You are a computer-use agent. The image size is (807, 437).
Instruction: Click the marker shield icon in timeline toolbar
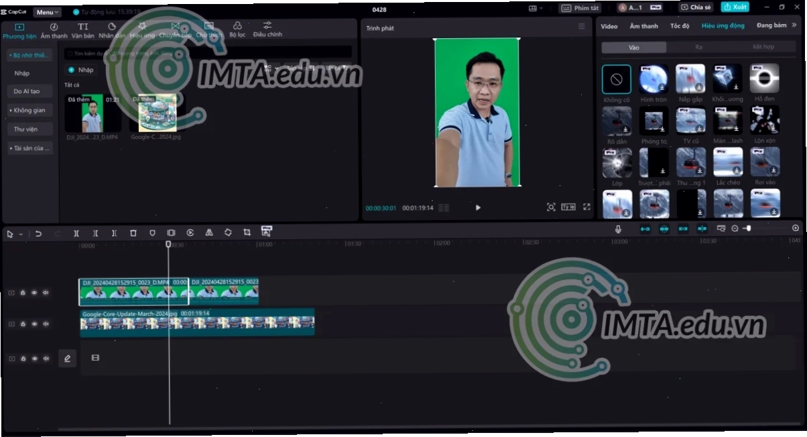click(152, 233)
